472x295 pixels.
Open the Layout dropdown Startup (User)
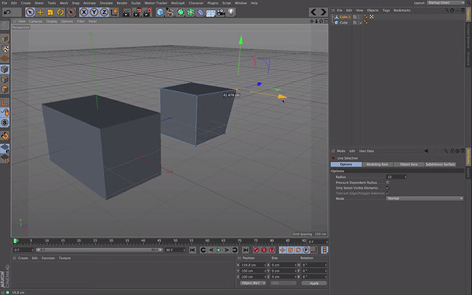click(446, 3)
